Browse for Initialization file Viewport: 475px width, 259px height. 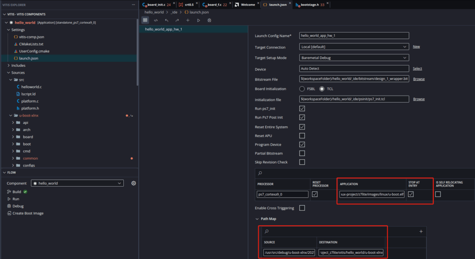pos(419,99)
